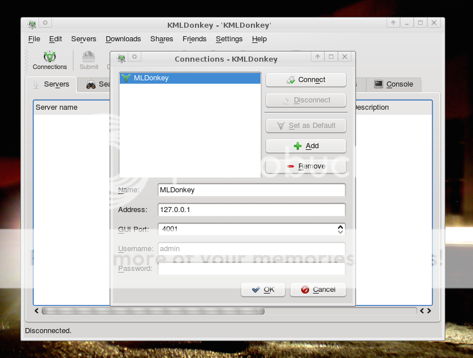The height and width of the screenshot is (358, 473).
Task: Select MLDonkey entry in connections list
Action: pyautogui.click(x=190, y=78)
